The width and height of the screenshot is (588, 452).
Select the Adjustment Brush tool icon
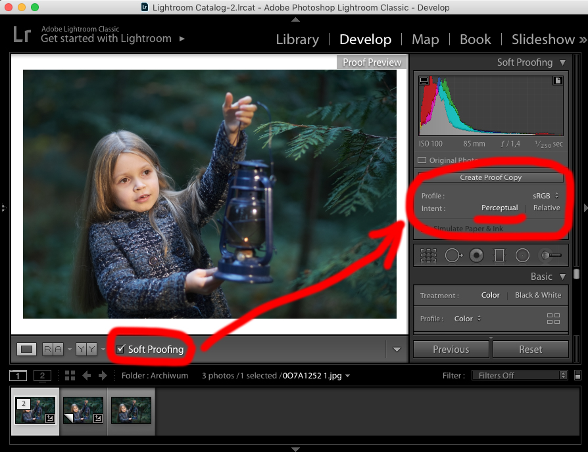pos(550,256)
